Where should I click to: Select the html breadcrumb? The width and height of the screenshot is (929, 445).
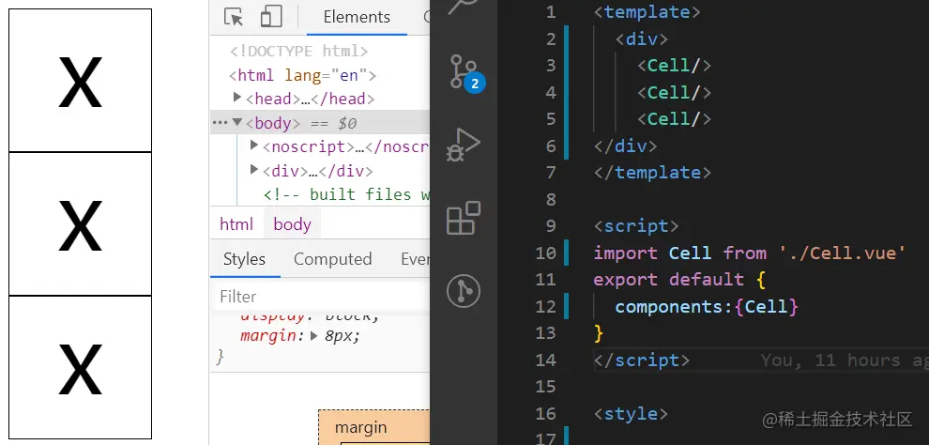[236, 224]
